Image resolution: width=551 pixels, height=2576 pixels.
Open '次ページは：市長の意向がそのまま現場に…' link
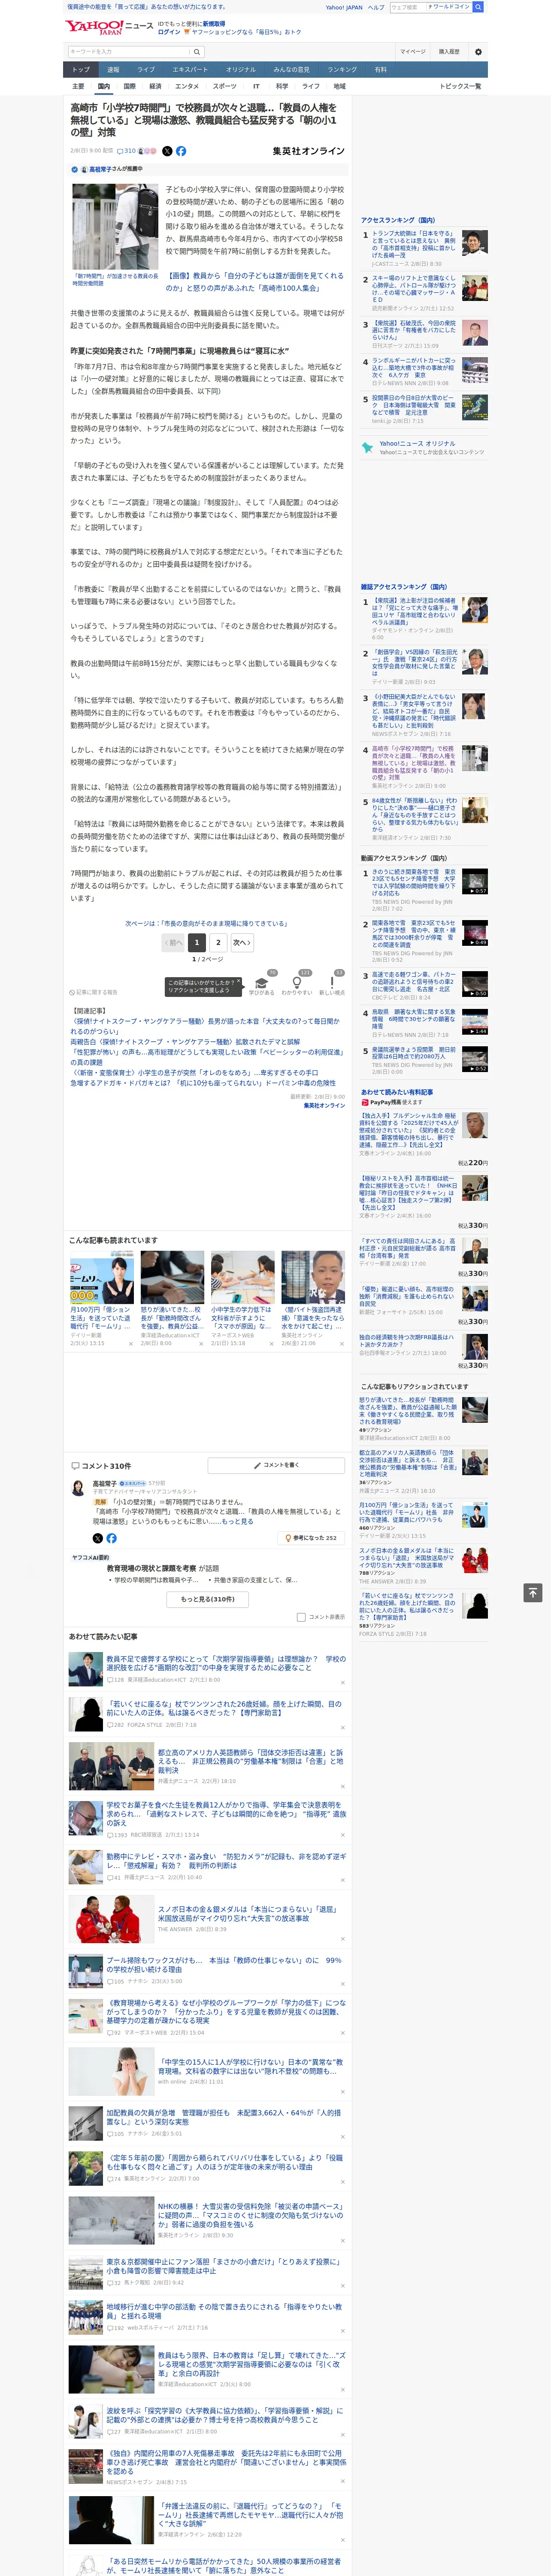coord(206,923)
